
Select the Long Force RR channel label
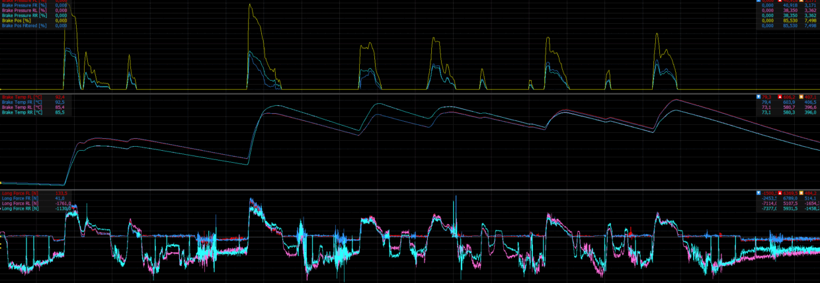pyautogui.click(x=20, y=209)
